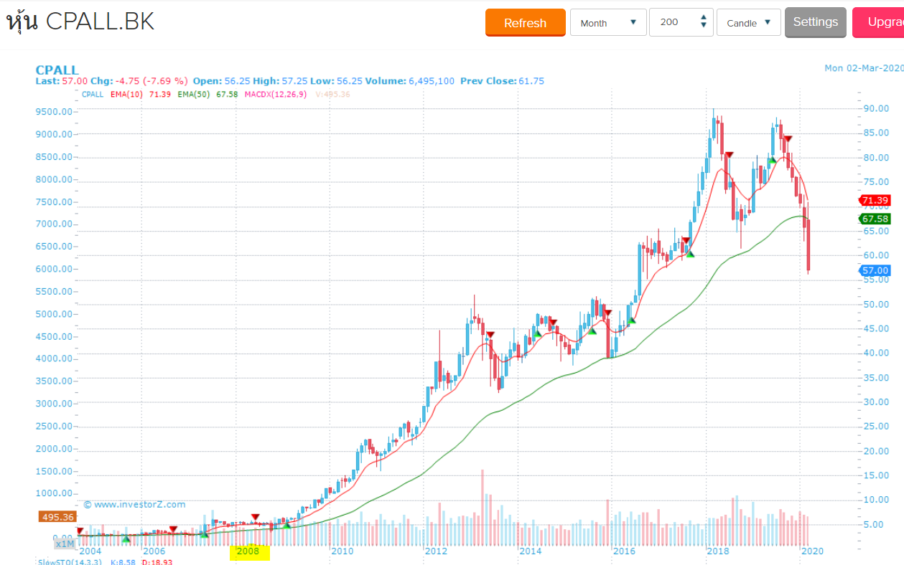Click the MACDX(12,26,9) legend entry
This screenshot has height=565, width=904.
276,95
